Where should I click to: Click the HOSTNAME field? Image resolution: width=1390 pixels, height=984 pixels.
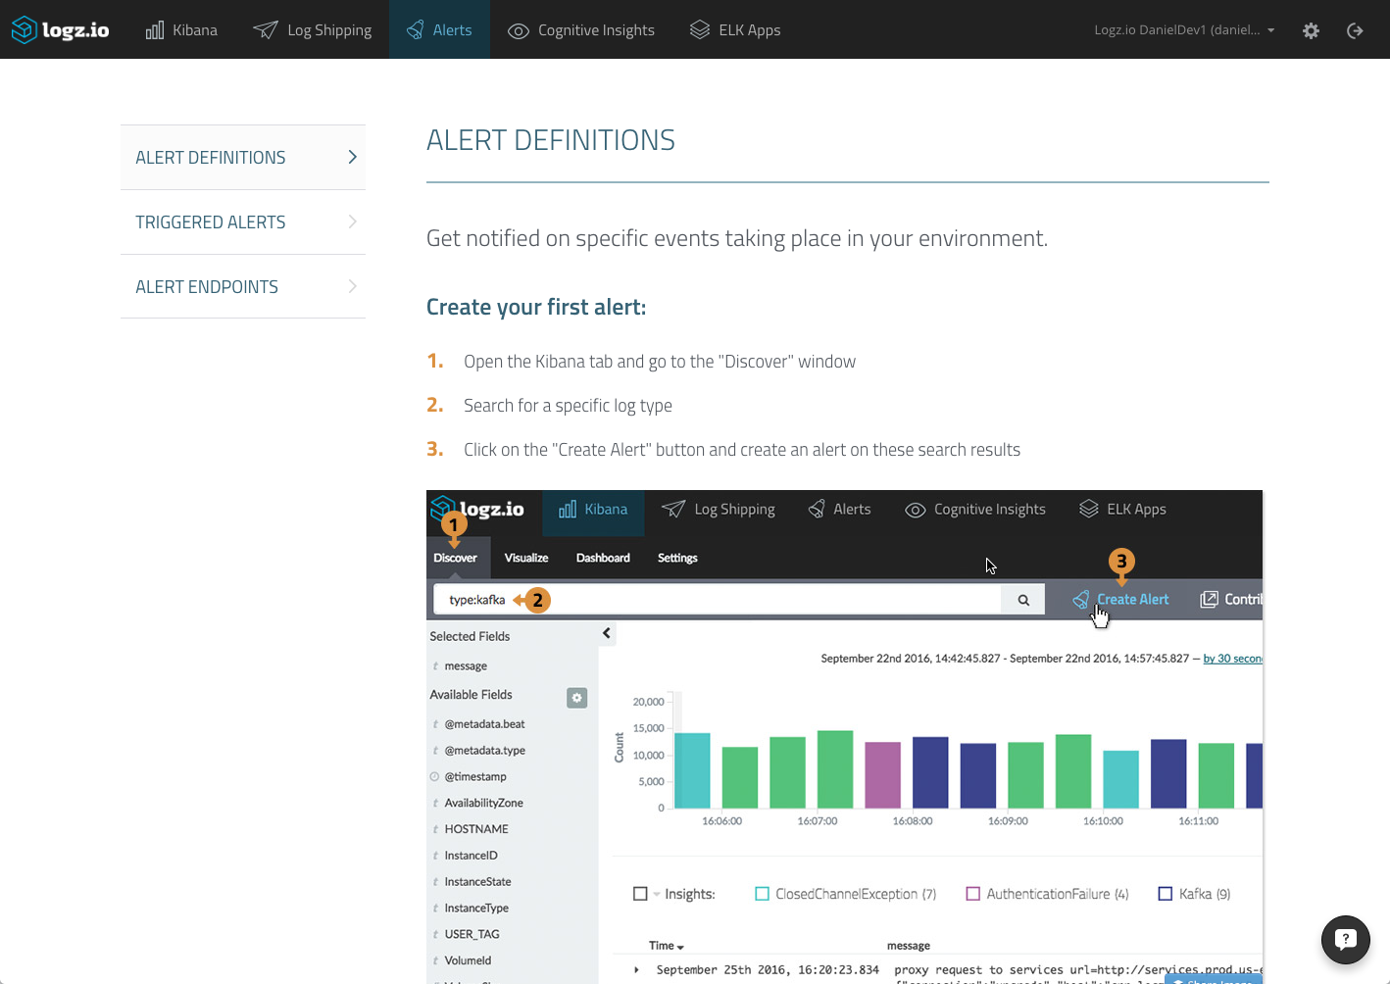click(x=476, y=829)
